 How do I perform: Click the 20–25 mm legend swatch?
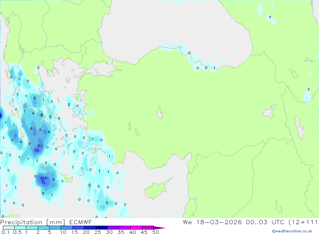coord(90,228)
